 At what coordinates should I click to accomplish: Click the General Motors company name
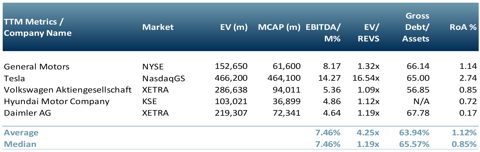[37, 66]
